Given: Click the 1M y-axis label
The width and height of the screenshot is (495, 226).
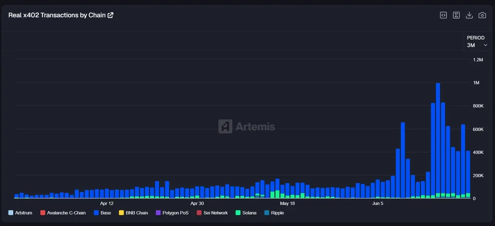Looking at the screenshot, I should [x=476, y=83].
